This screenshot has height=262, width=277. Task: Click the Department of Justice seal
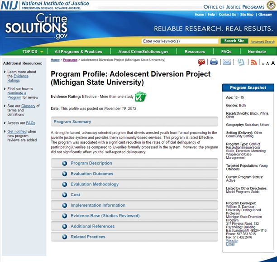(x=271, y=5)
